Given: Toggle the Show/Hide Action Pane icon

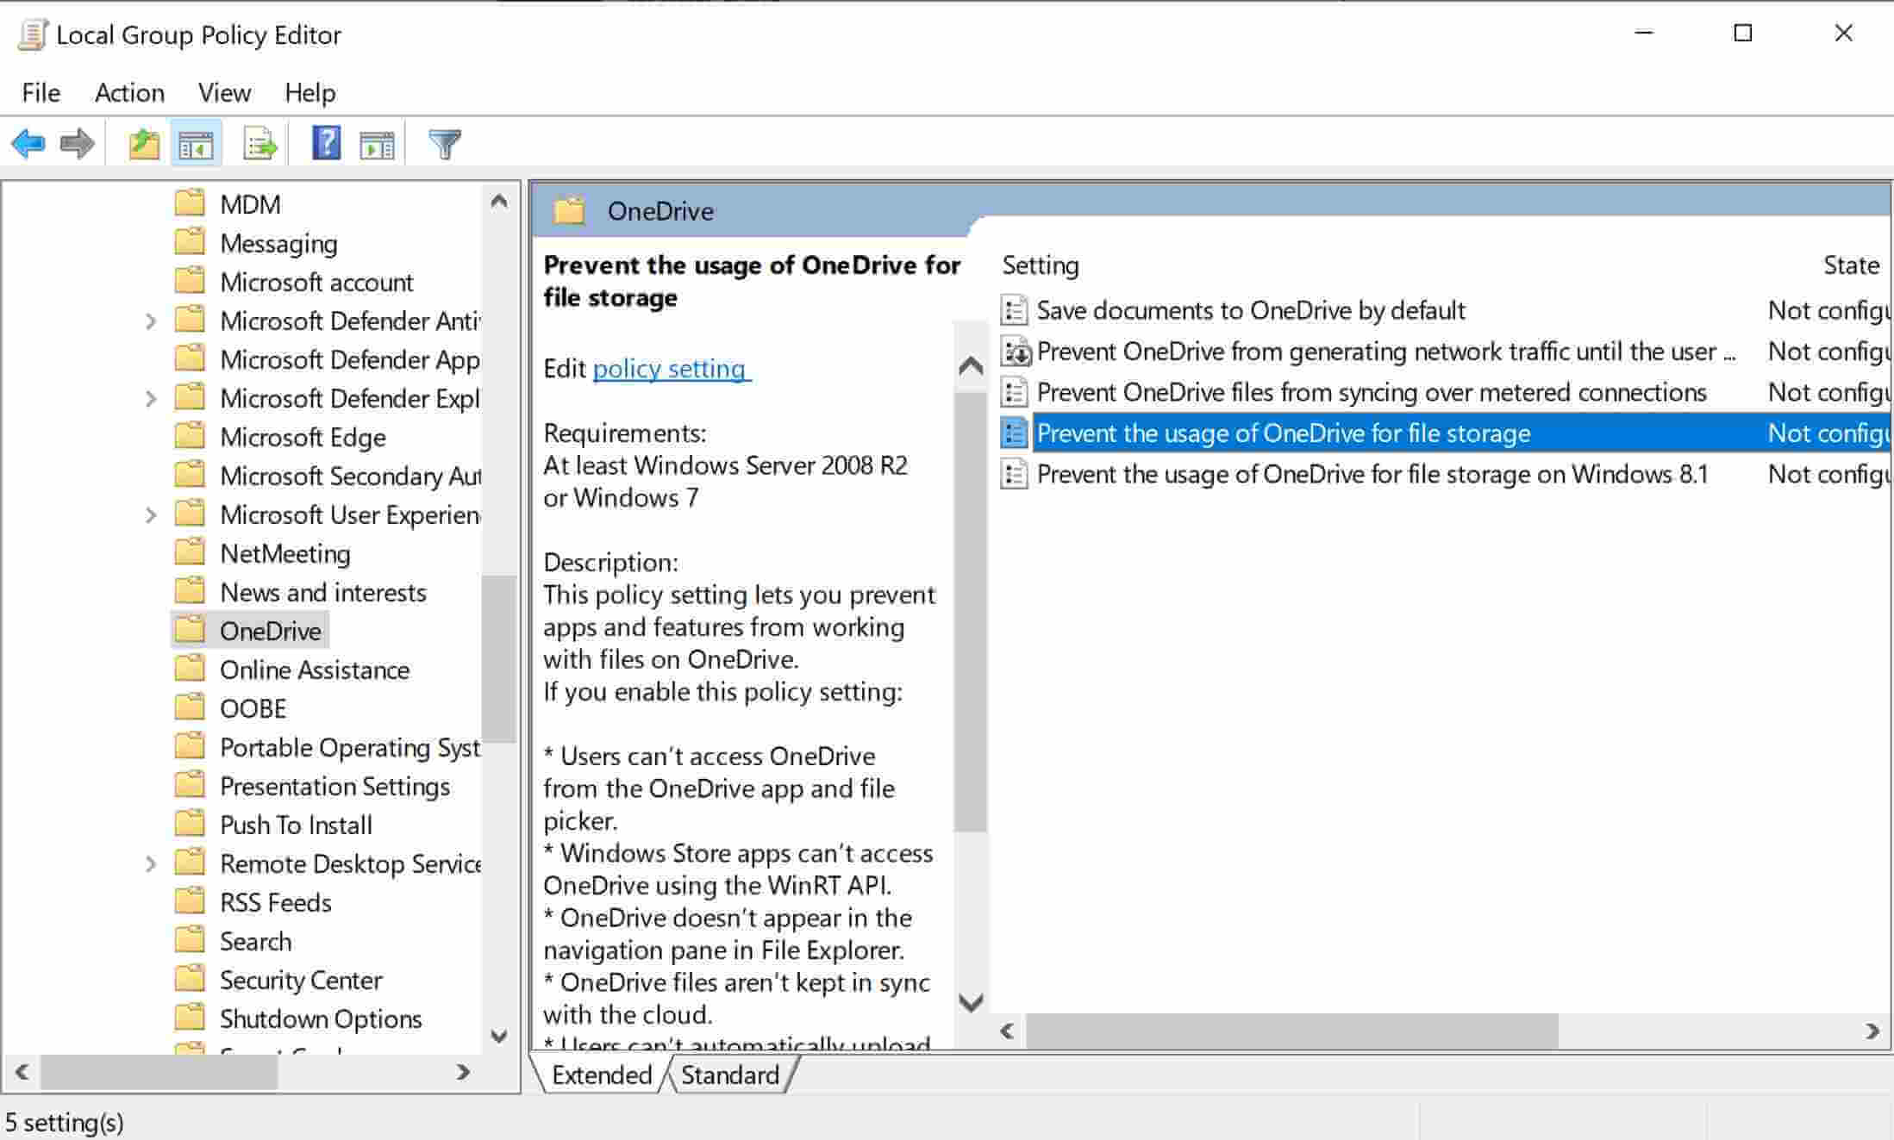Looking at the screenshot, I should click(x=377, y=143).
